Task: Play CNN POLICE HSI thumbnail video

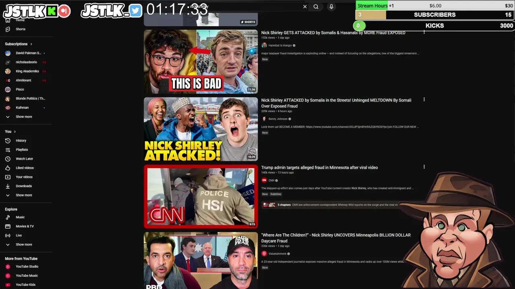Action: click(201, 196)
